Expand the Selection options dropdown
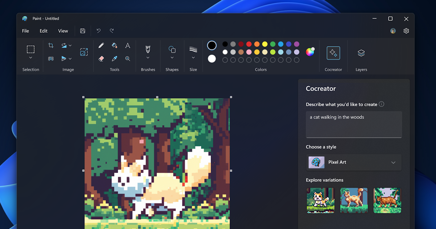436x229 pixels. [31, 58]
